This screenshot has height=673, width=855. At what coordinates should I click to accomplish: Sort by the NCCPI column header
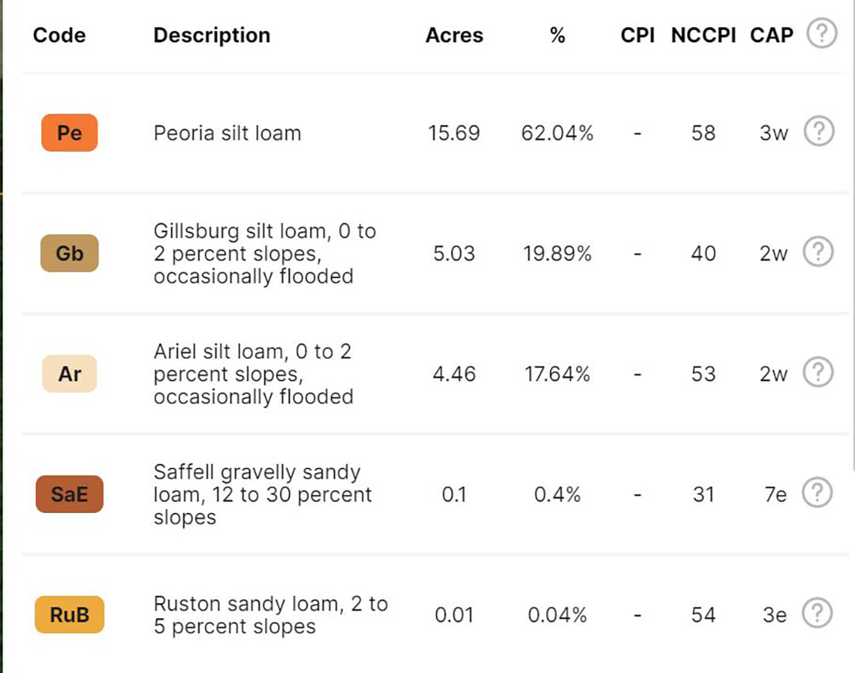pyautogui.click(x=704, y=35)
